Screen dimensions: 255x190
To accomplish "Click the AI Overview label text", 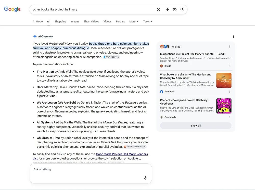I will pos(45,36).
